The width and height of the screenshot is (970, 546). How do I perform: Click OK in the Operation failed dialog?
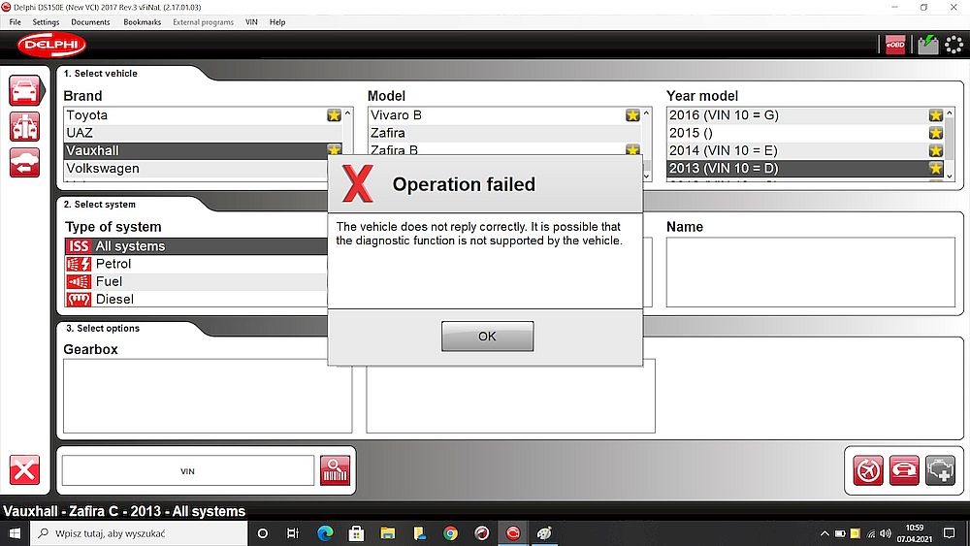[x=487, y=337]
